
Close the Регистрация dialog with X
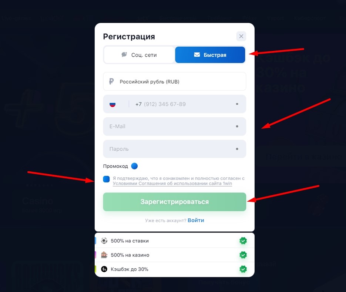pos(241,36)
